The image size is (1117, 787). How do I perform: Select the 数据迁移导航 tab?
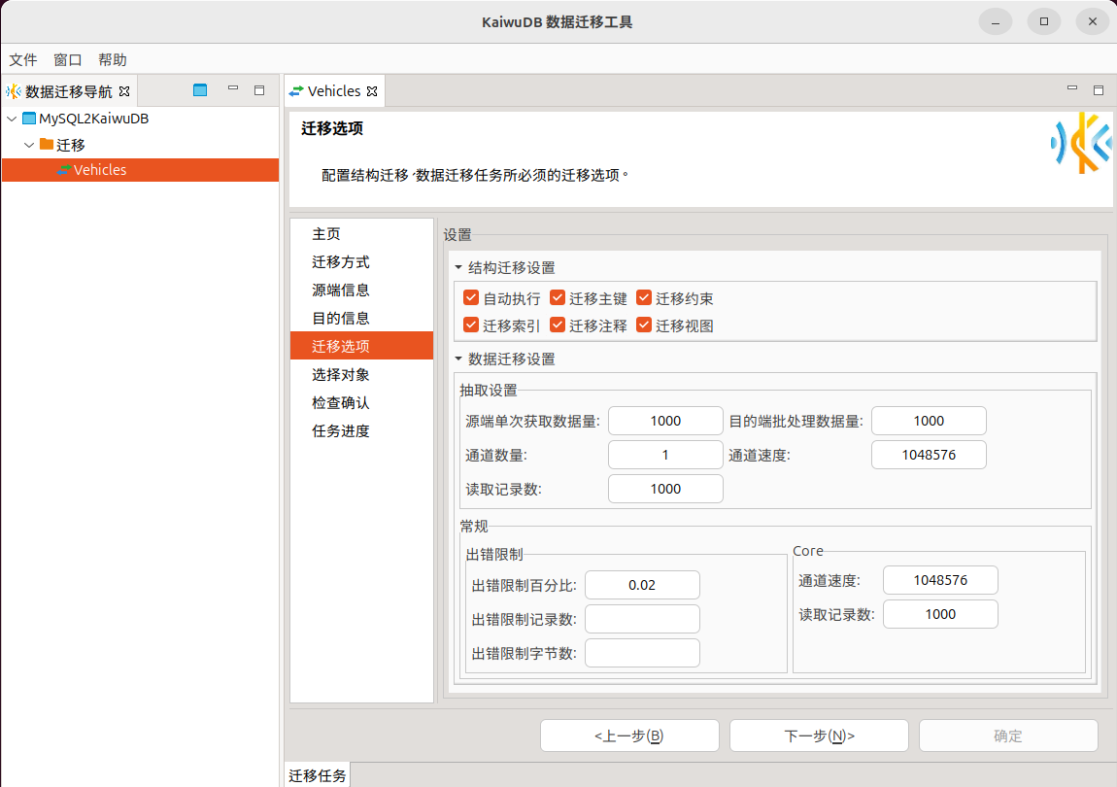69,91
